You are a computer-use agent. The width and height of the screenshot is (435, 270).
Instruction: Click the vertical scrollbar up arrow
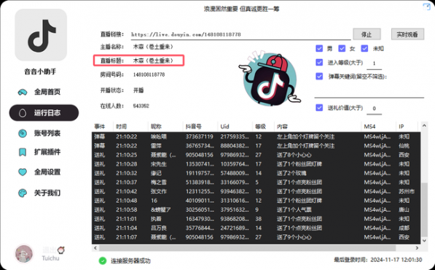[x=424, y=126]
